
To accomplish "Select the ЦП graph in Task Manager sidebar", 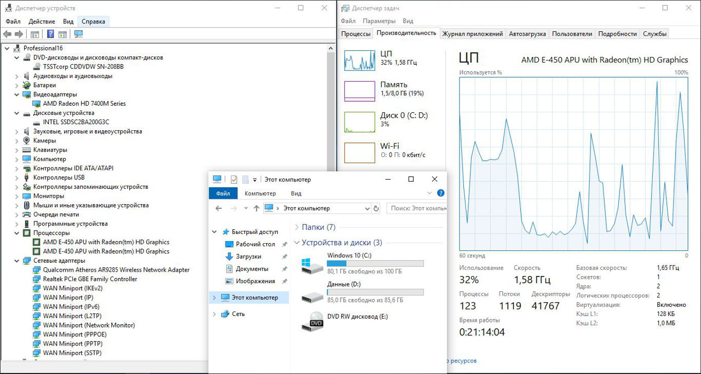I will (x=383, y=60).
